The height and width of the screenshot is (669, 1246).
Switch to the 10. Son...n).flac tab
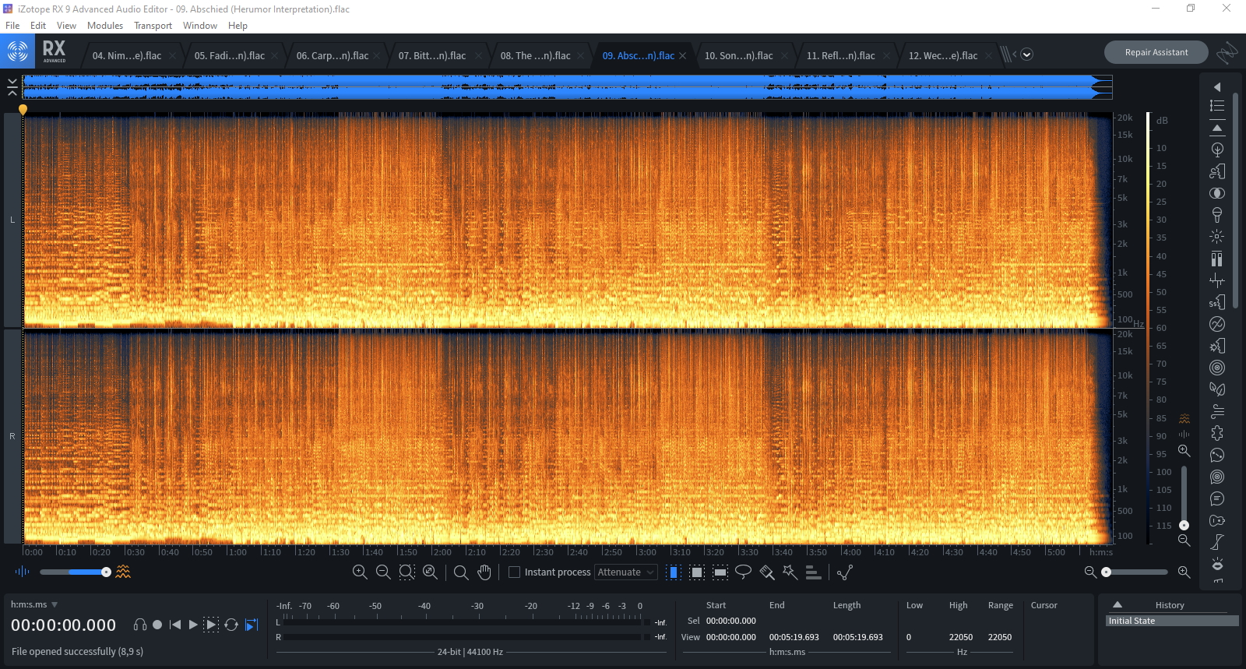point(738,56)
